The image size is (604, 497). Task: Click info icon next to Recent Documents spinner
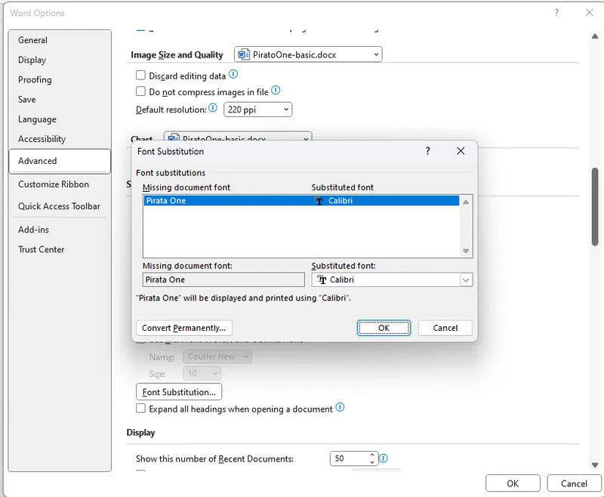coord(384,458)
